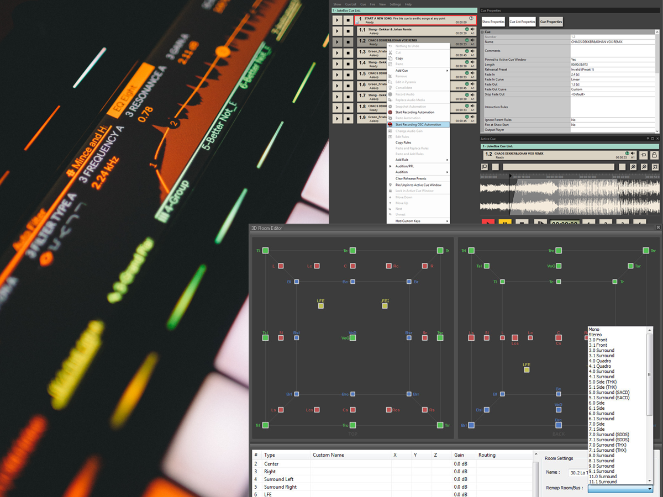Open Cue List Properties
This screenshot has width=663, height=497.
pyautogui.click(x=523, y=22)
